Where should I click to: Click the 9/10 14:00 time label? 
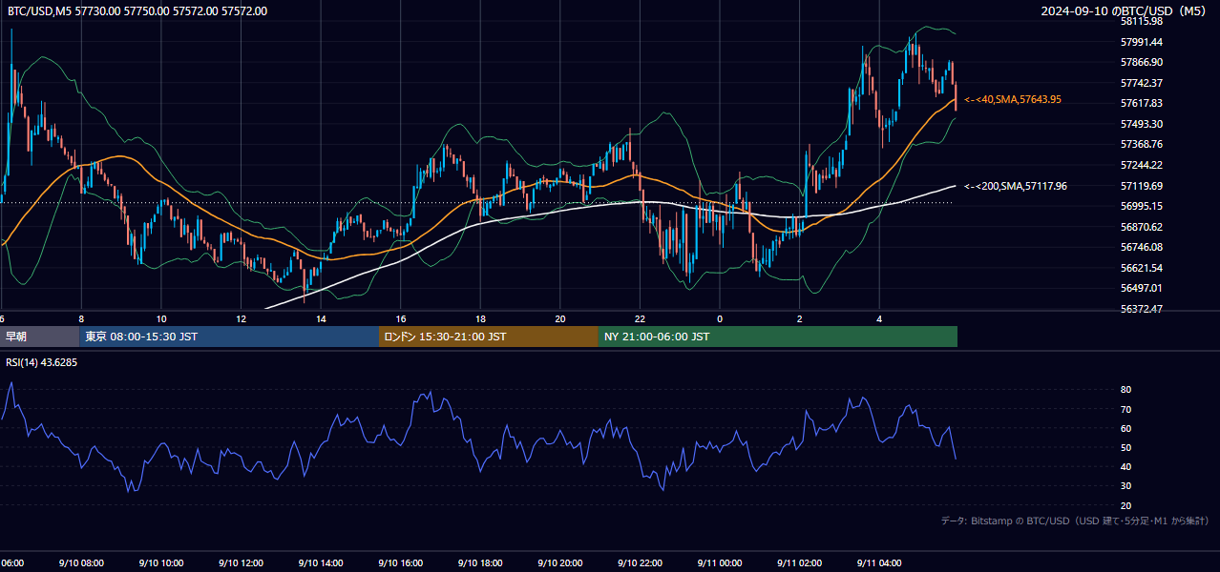tap(321, 563)
